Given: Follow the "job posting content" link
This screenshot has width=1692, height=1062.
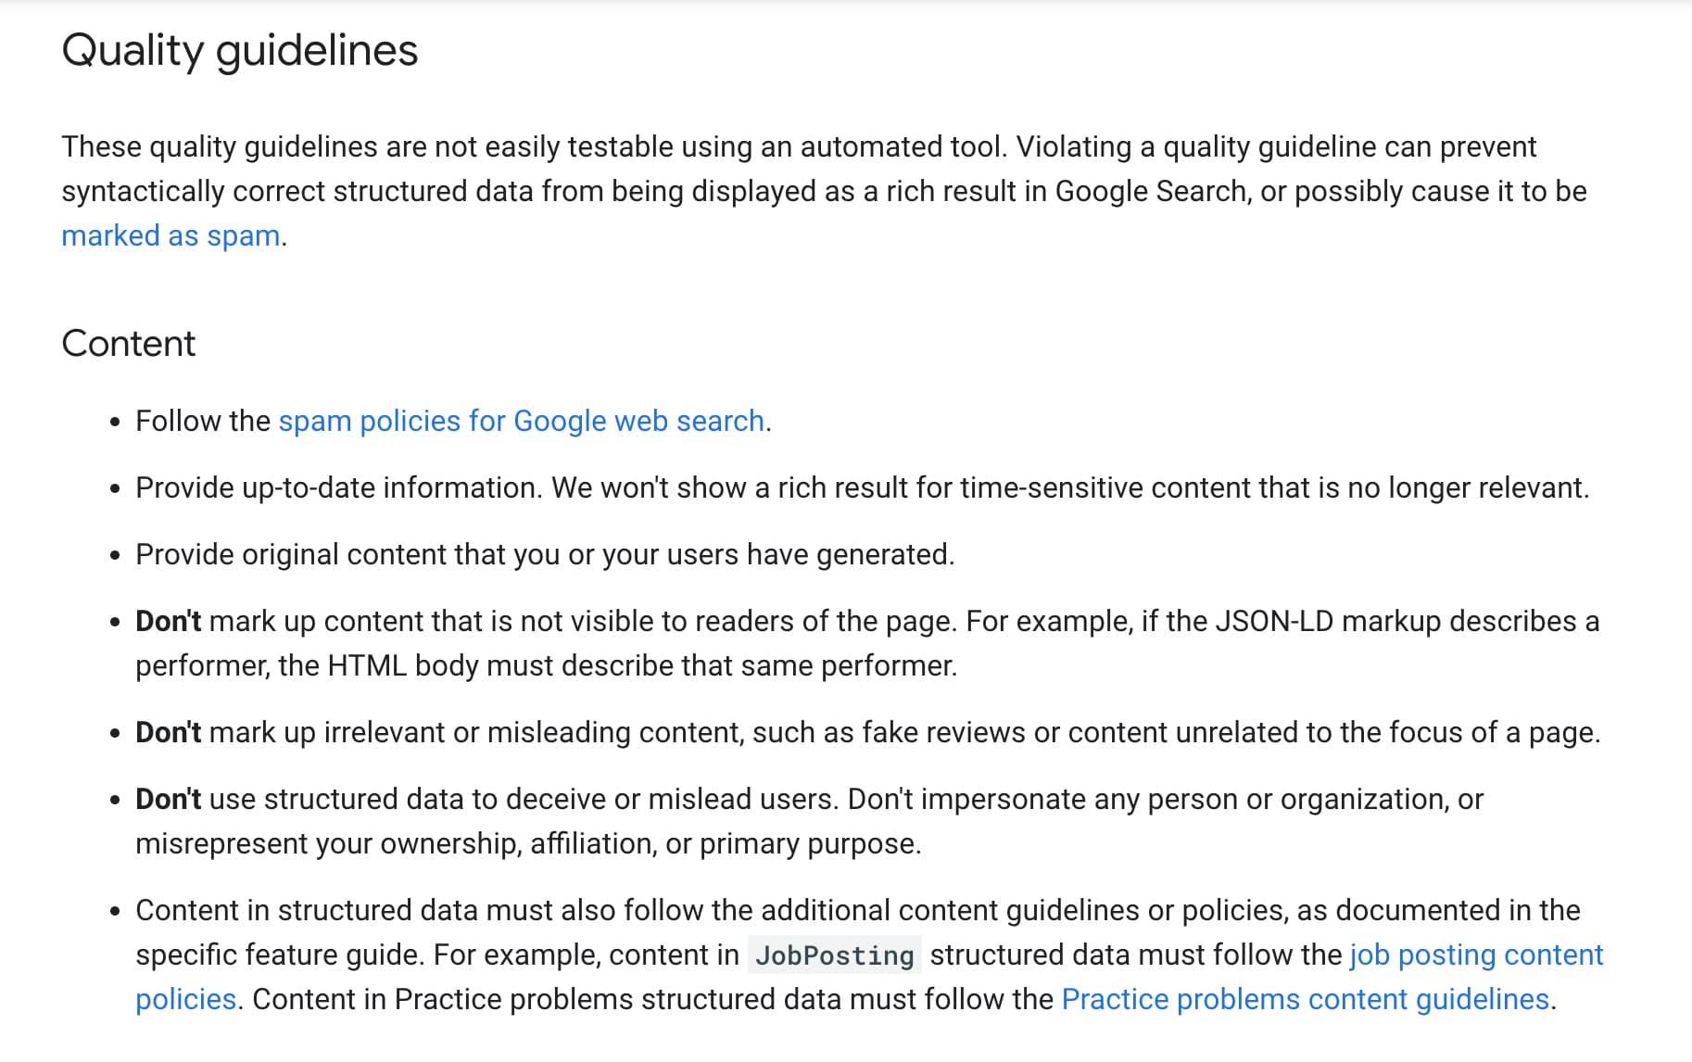Looking at the screenshot, I should [1476, 955].
